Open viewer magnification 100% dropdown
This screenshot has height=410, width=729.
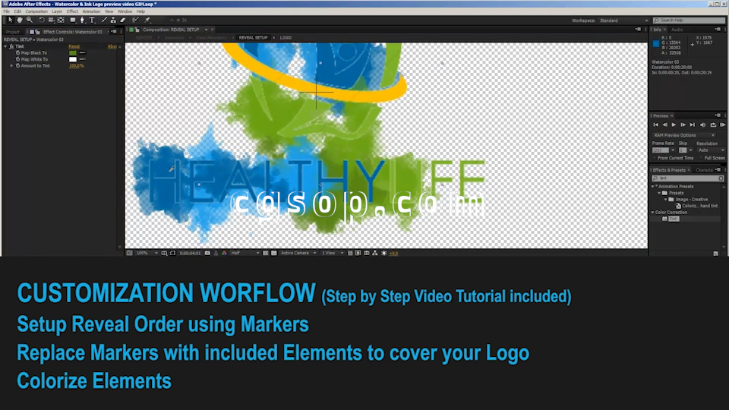tap(147, 253)
